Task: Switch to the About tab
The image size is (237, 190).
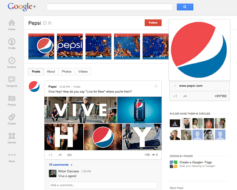Action: tap(51, 72)
